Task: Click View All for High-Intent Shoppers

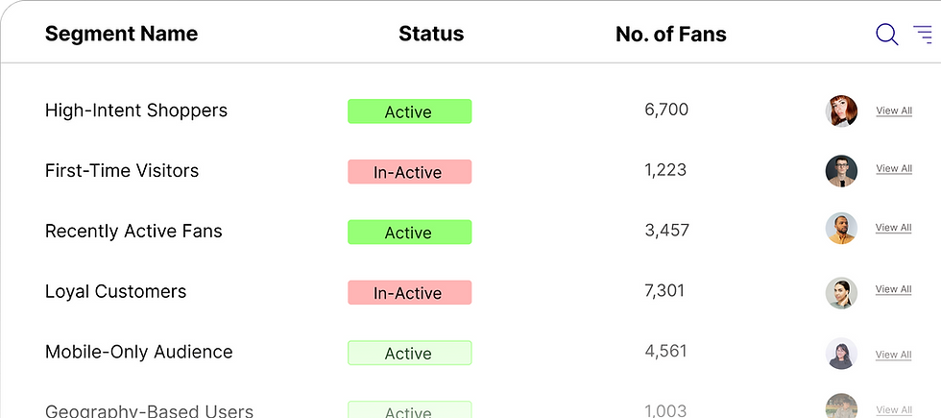Action: coord(894,111)
